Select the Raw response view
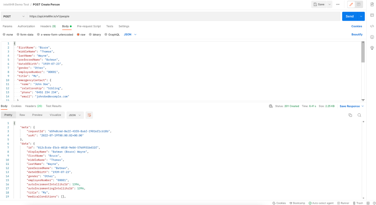The image size is (376, 205). point(22,115)
